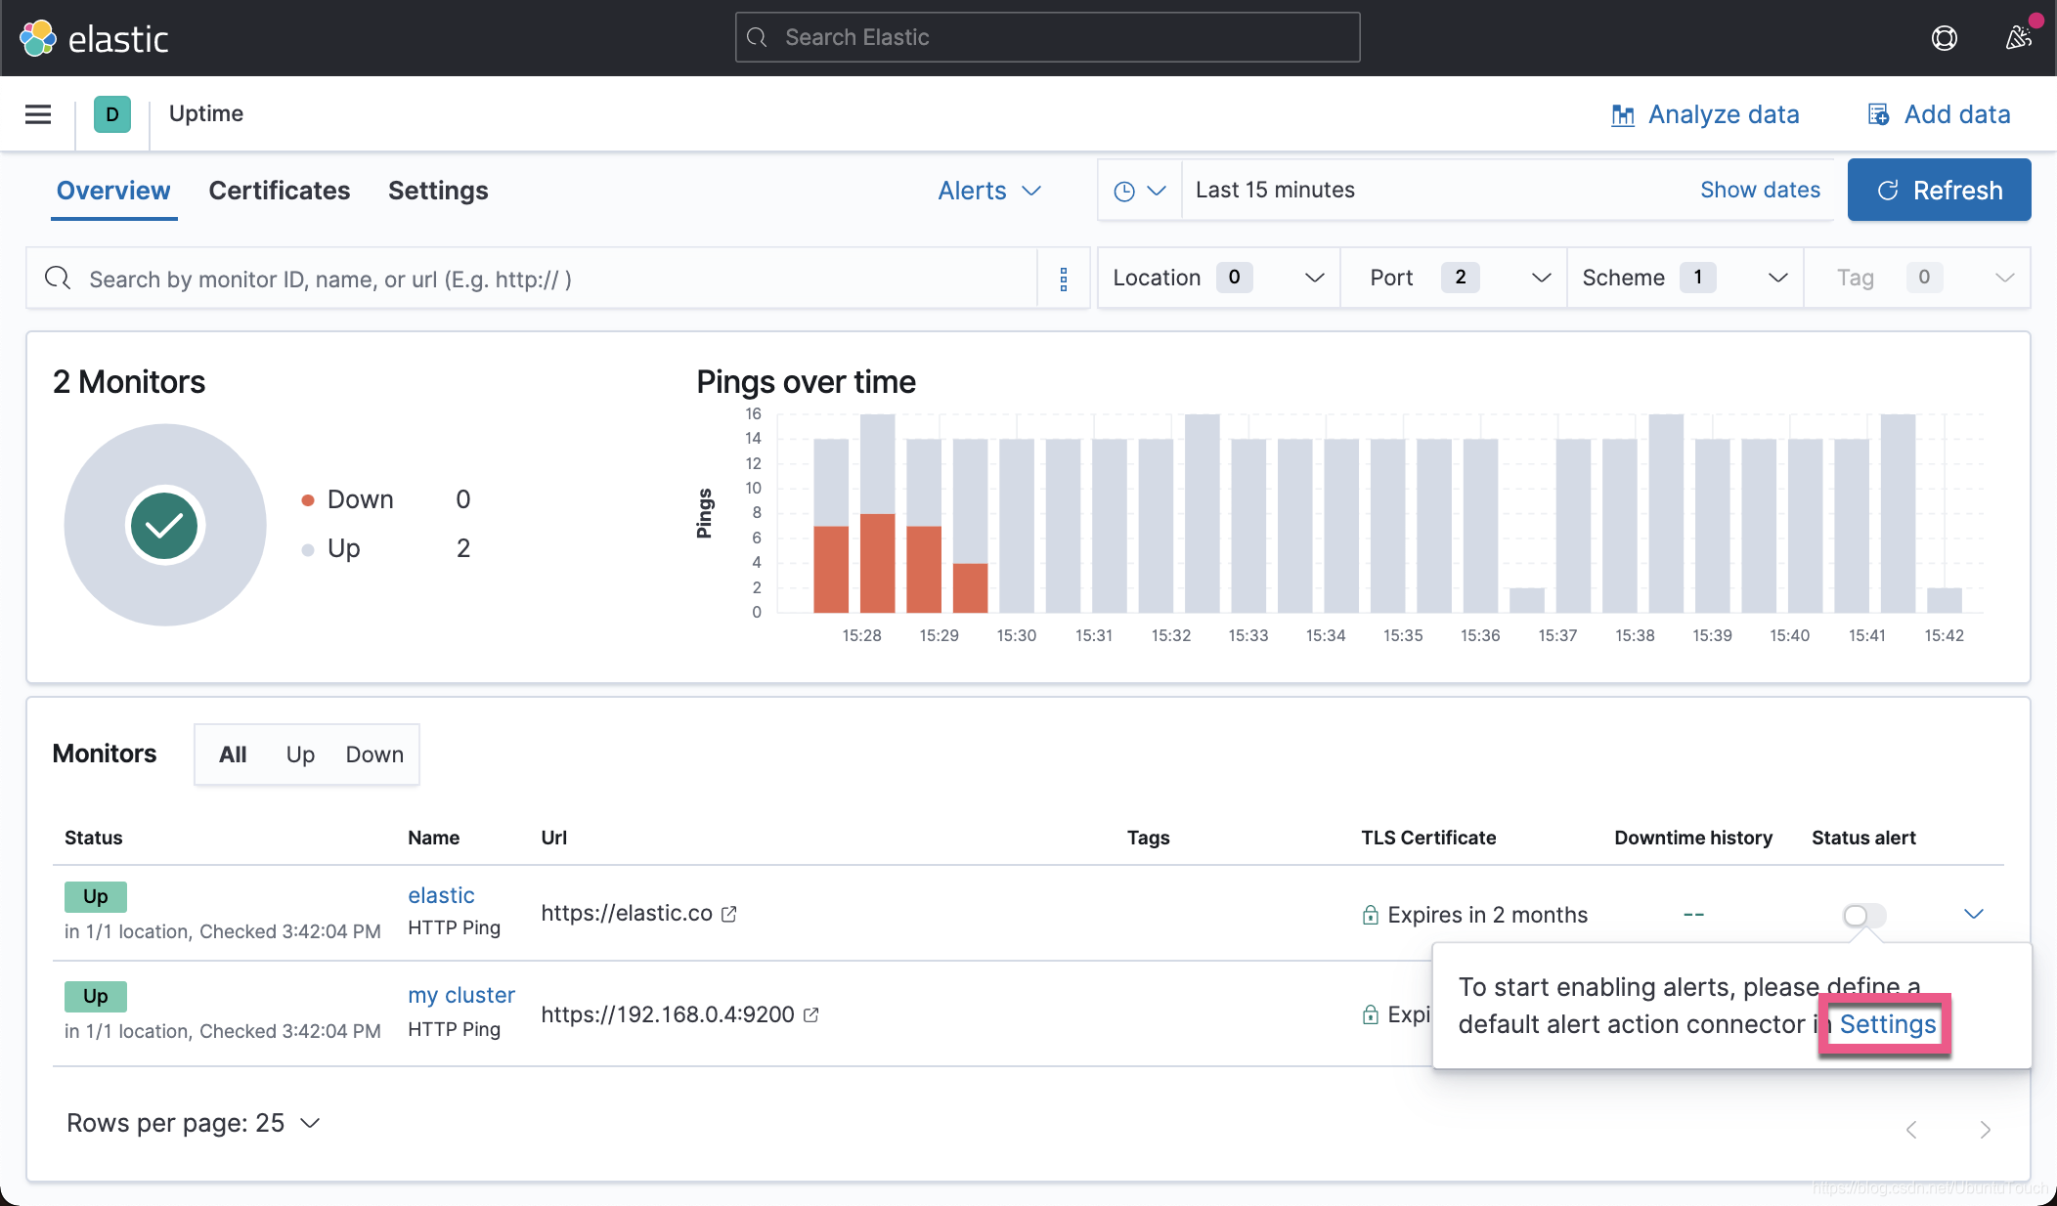Open the Alerts dropdown menu
Screen dimensions: 2057x1206
tap(989, 191)
